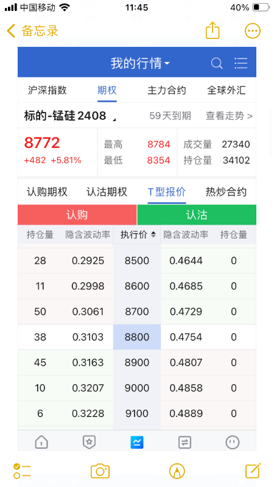The height and width of the screenshot is (487, 274).
Task: Tap the Notes camera icon
Action: 100,471
